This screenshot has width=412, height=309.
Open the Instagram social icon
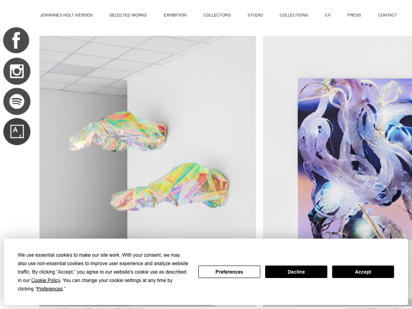17,71
